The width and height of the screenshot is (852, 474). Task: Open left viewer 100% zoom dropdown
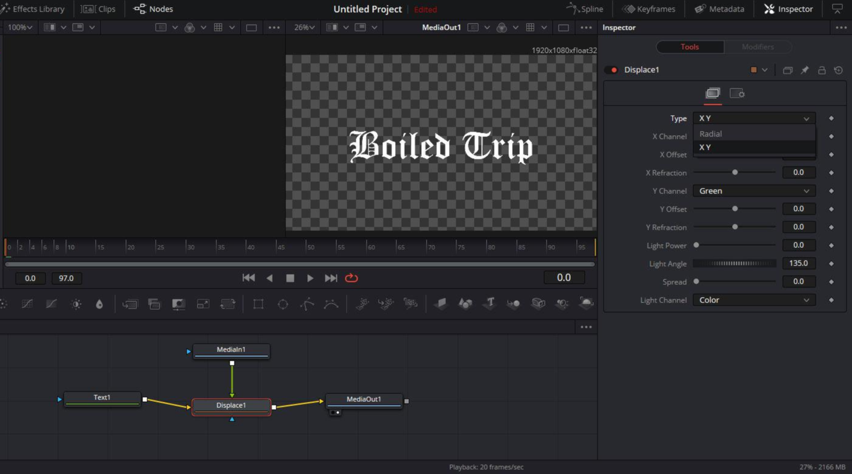20,27
